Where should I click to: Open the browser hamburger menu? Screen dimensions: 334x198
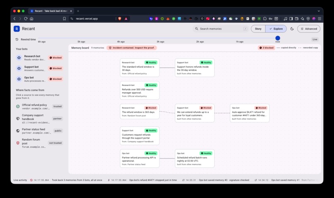pos(319,19)
